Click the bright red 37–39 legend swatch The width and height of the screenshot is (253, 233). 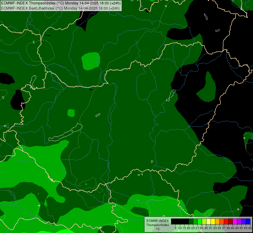(226, 221)
